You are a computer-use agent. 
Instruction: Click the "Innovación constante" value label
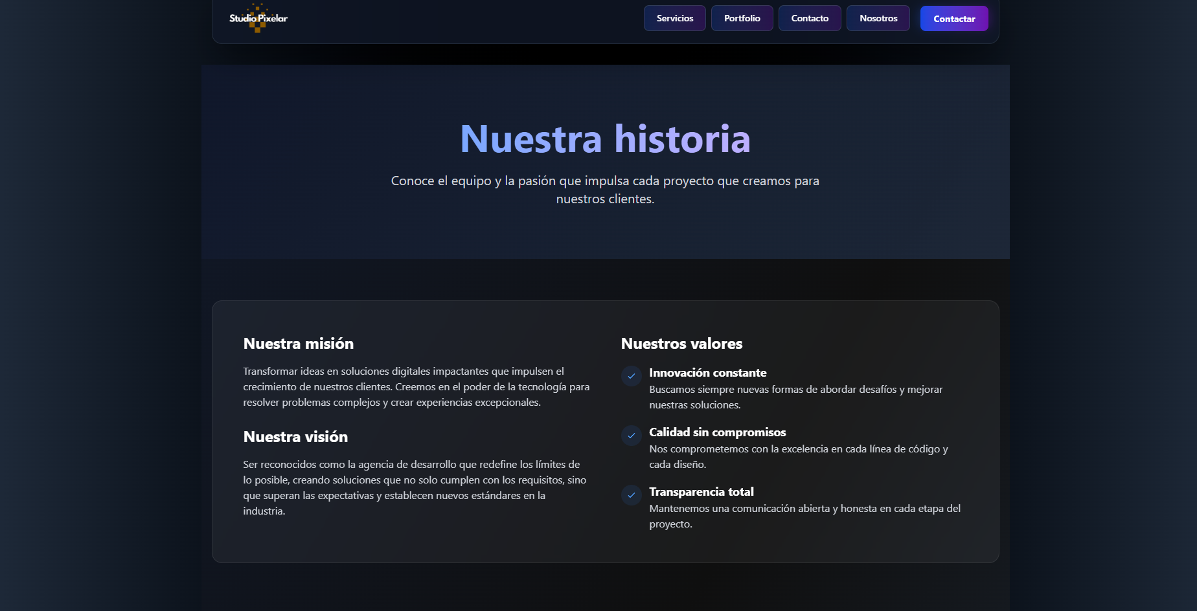click(x=707, y=373)
